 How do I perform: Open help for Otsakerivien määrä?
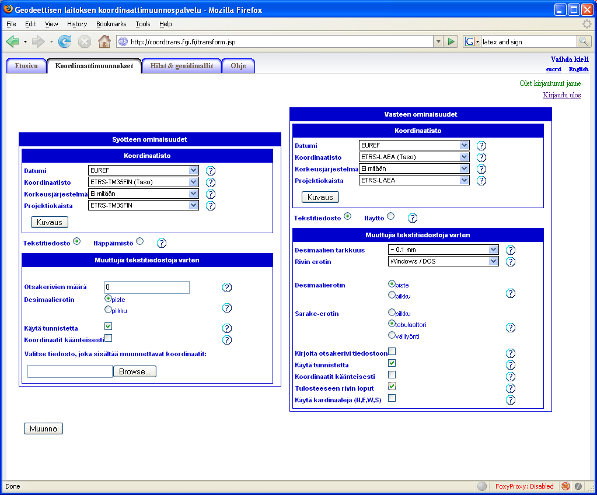pyautogui.click(x=227, y=287)
